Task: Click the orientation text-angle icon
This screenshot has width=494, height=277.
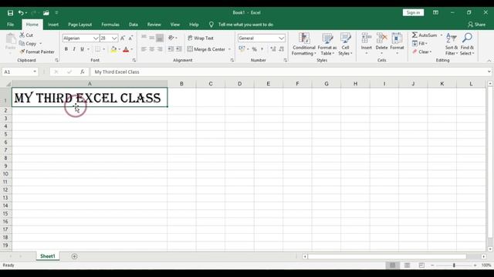Action: [x=171, y=38]
